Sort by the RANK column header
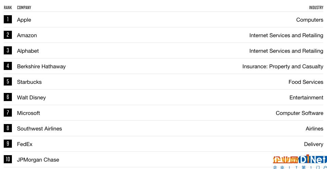This screenshot has width=327, height=169. tap(8, 8)
